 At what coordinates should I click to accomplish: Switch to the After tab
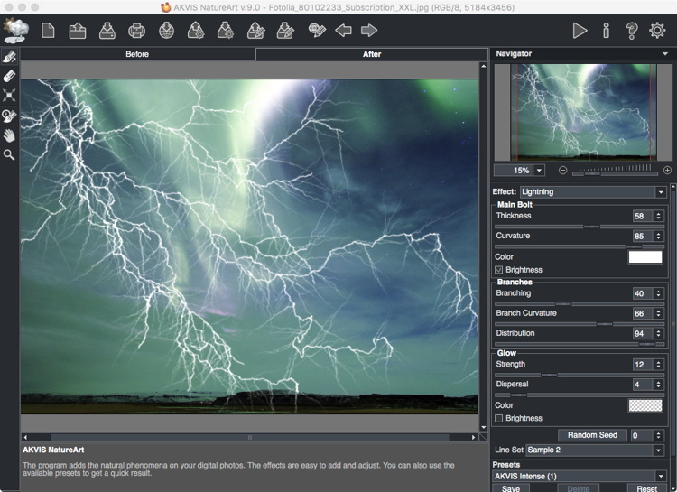click(372, 54)
